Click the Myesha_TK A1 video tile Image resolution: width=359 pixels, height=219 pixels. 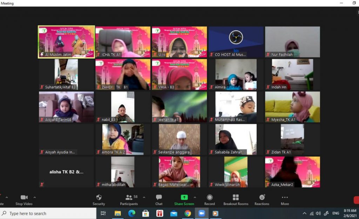(292, 107)
